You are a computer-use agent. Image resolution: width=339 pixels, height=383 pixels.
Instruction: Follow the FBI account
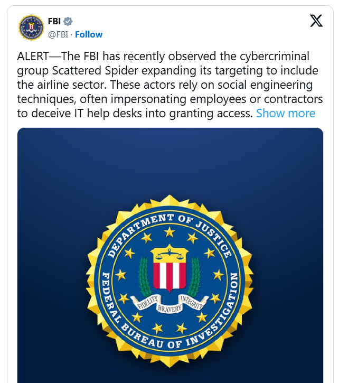pyautogui.click(x=89, y=34)
